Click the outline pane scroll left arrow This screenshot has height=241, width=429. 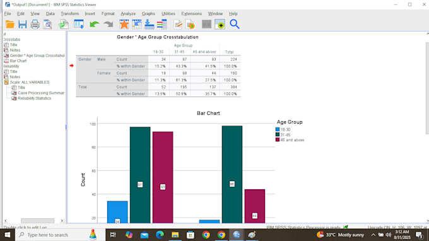6,221
